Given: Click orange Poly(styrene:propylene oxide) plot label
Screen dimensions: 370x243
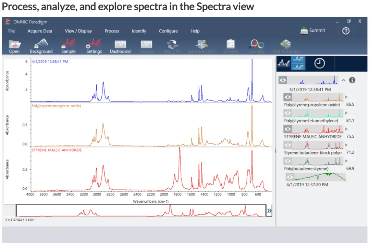Looking at the screenshot, I should [57, 106].
